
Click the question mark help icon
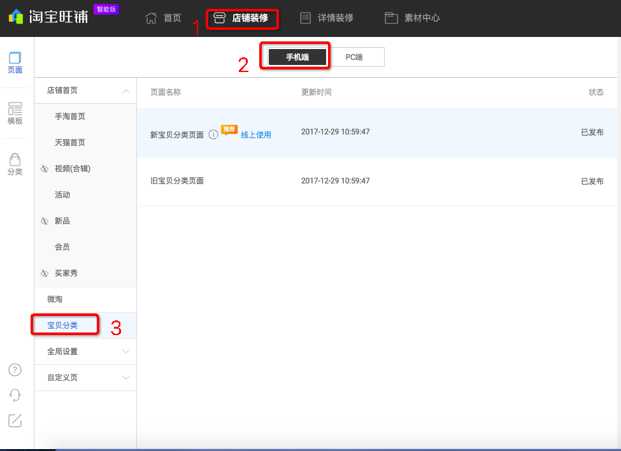(15, 370)
